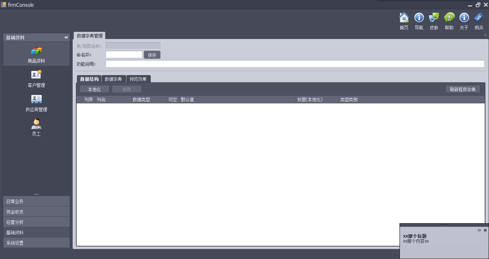The width and height of the screenshot is (489, 259).
Task: Click the 购买 purchase icon
Action: pyautogui.click(x=479, y=18)
